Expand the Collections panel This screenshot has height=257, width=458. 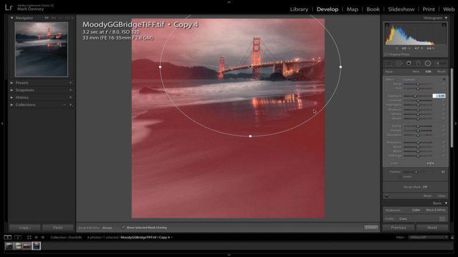(x=12, y=105)
